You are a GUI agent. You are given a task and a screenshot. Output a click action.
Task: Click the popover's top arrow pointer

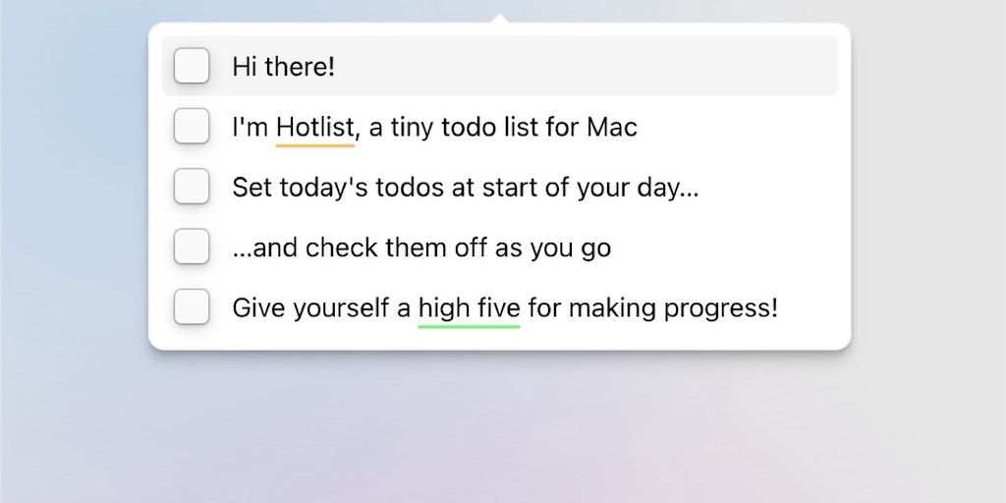point(500,19)
